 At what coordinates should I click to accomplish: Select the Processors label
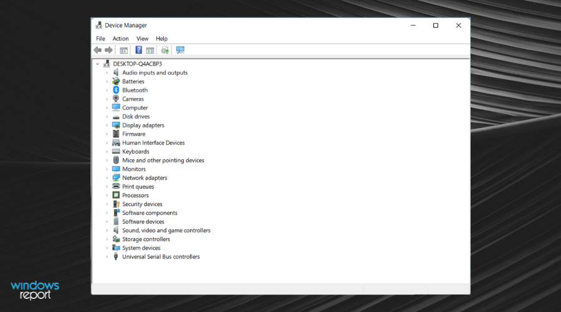[x=135, y=195]
